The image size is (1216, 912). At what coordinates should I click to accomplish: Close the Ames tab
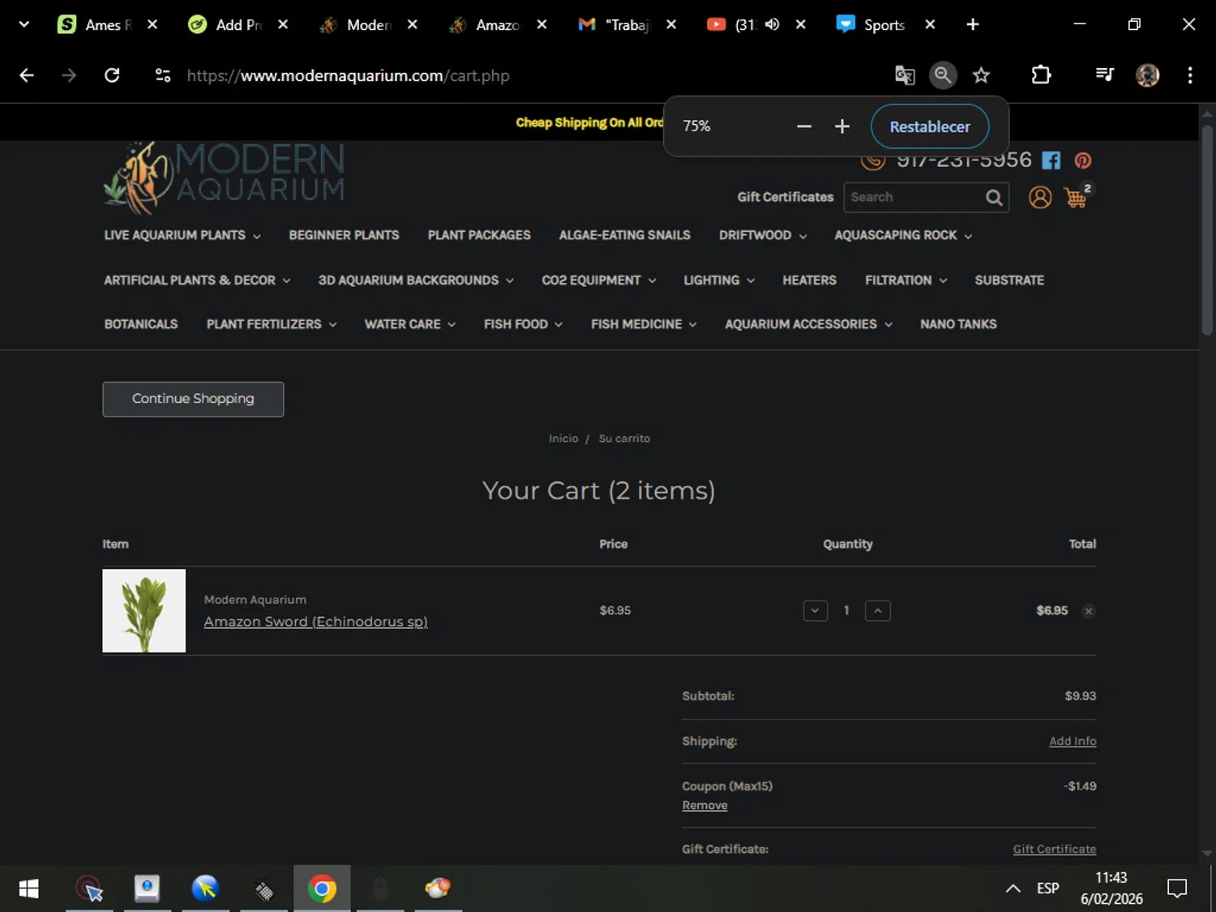click(152, 24)
